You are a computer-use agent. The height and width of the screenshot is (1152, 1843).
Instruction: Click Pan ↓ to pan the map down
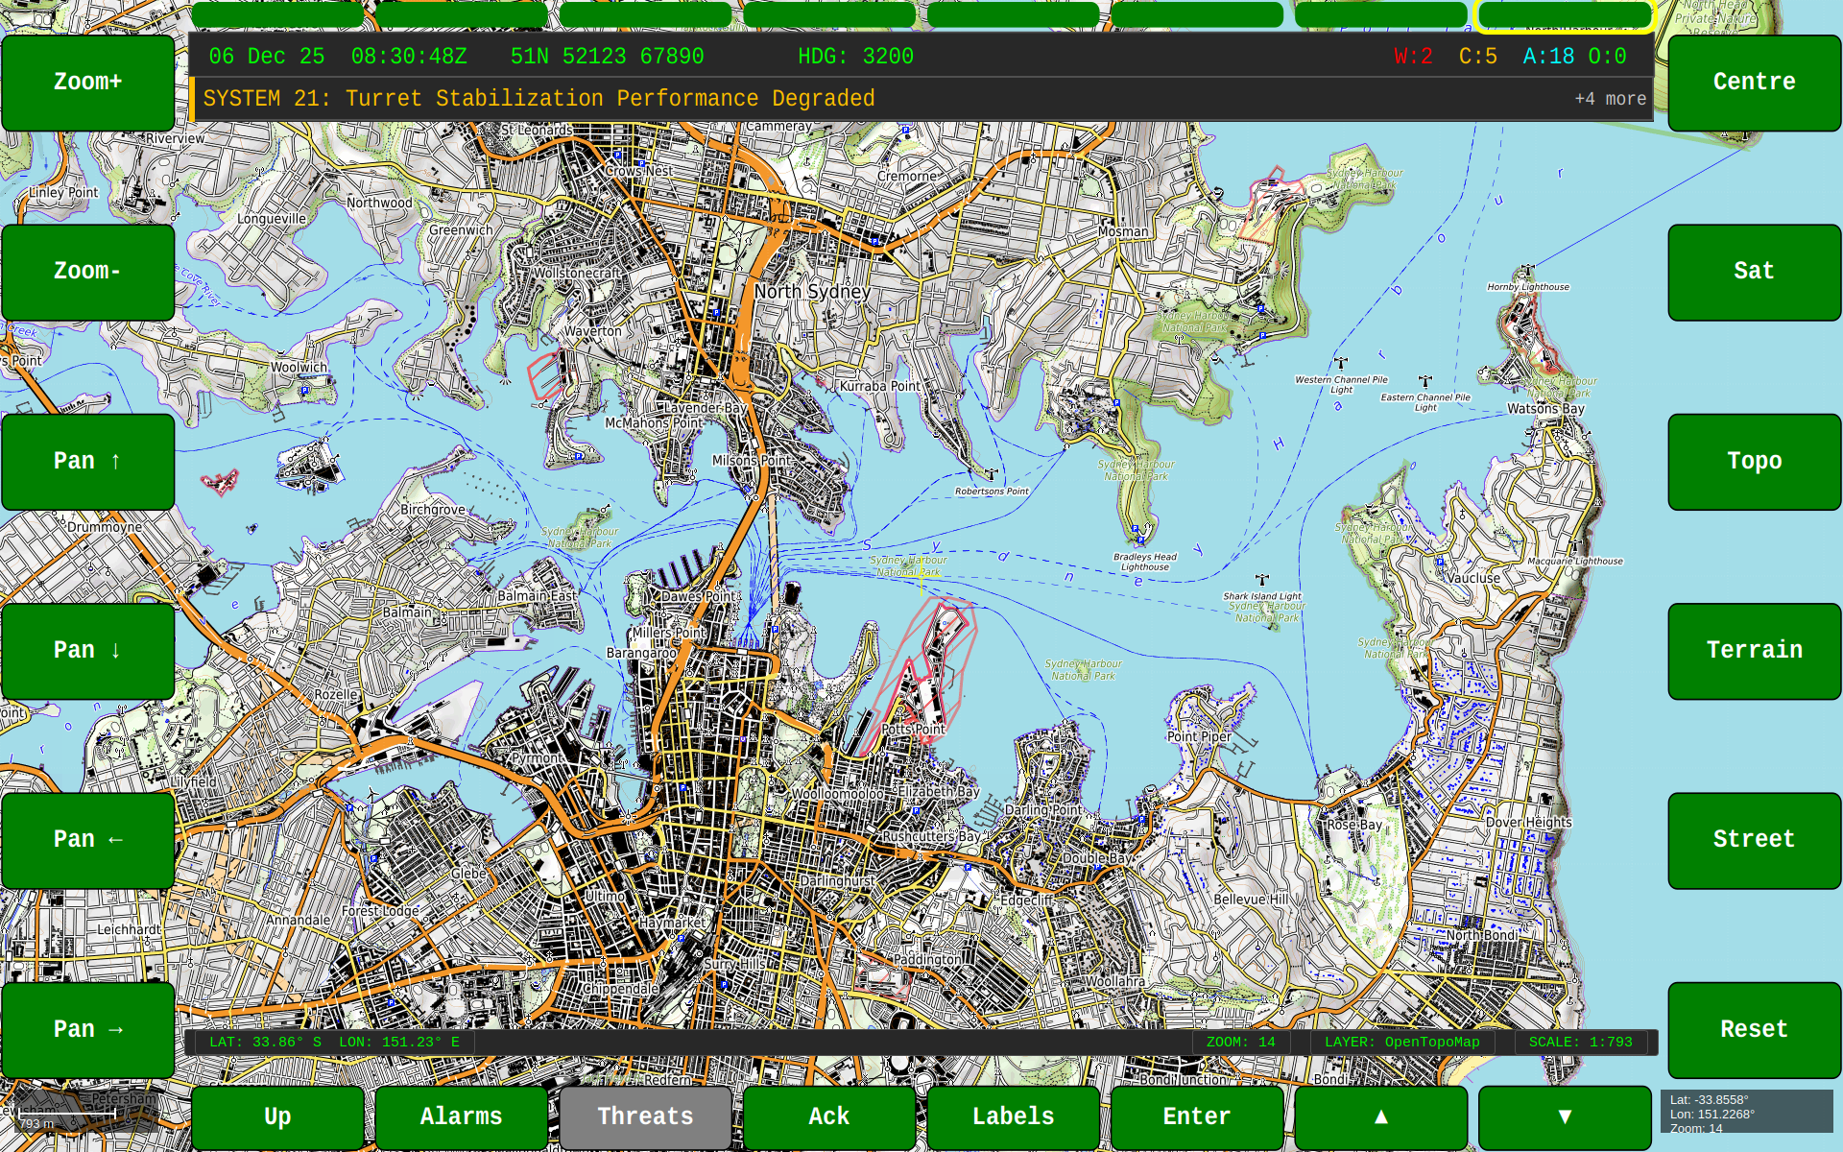[87, 650]
